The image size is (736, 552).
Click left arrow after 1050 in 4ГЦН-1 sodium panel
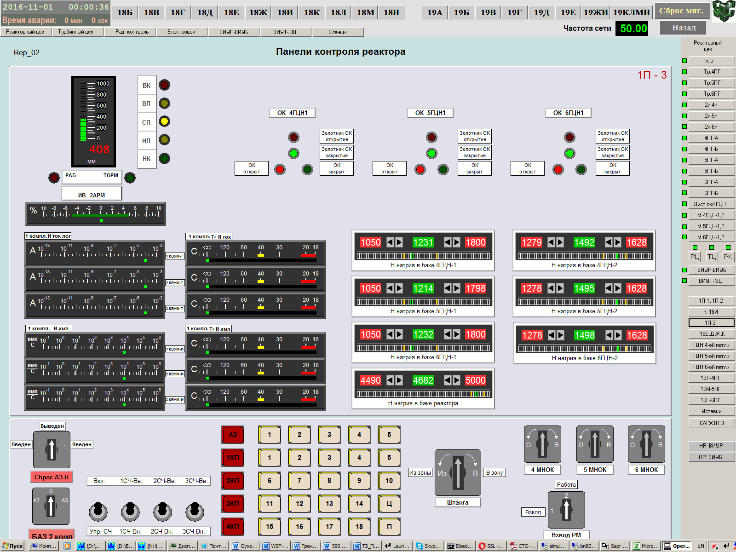coord(390,242)
